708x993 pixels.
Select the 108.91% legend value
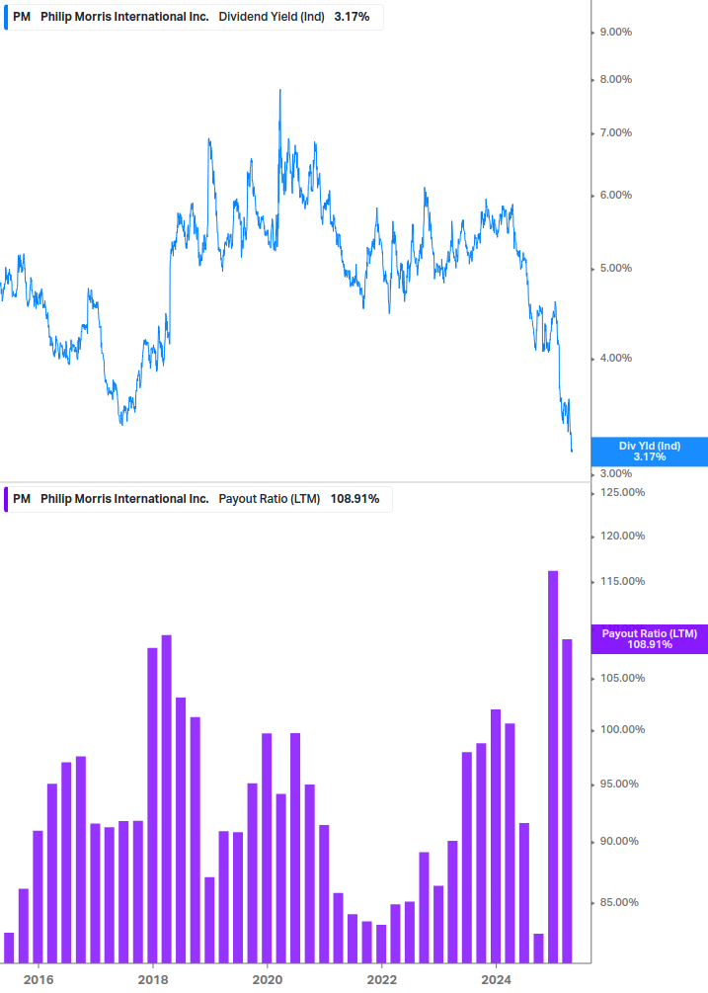click(x=354, y=499)
